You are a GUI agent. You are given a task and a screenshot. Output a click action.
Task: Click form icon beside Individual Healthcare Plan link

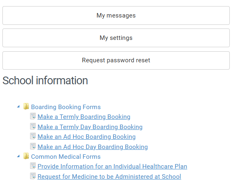click(x=33, y=166)
